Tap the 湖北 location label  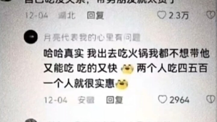pyautogui.click(x=67, y=15)
